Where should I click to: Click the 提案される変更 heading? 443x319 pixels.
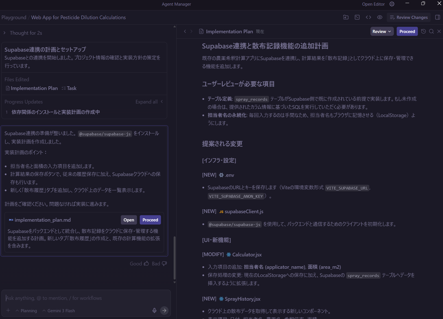click(x=222, y=144)
